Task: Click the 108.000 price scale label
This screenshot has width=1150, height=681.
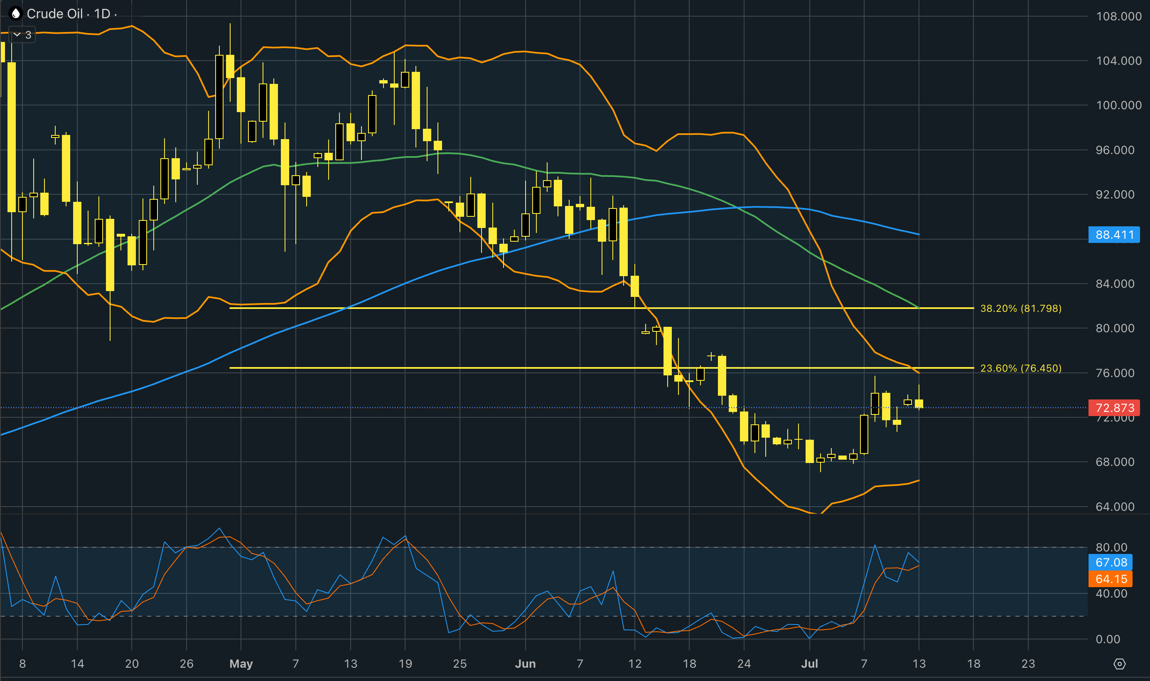Action: coord(1118,17)
